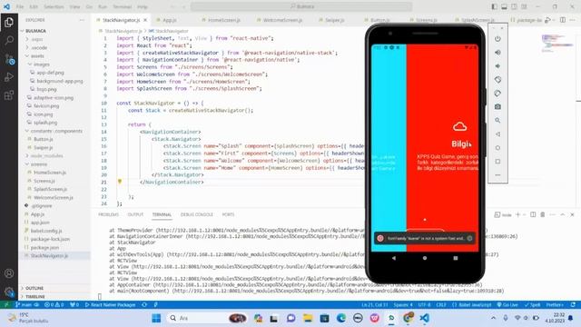
Task: Open the Run or Debug dropdown icon
Action: [x=548, y=20]
